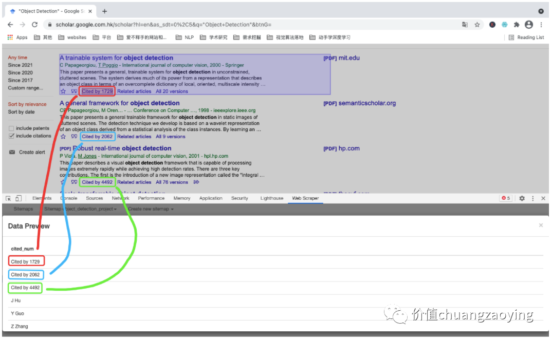Screen dimensions: 551x340
Task: Open the websites bookmark folder
Action: pyautogui.click(x=72, y=37)
